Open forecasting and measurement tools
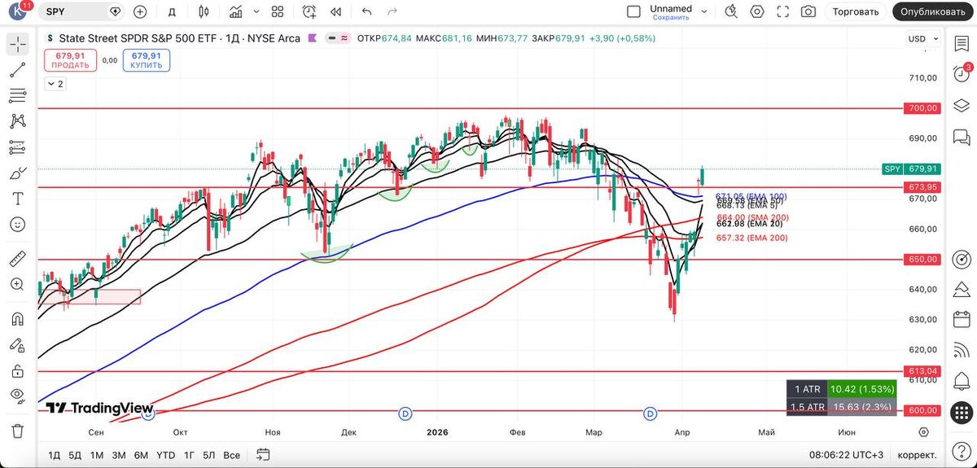This screenshot has height=468, width=977. (x=17, y=147)
